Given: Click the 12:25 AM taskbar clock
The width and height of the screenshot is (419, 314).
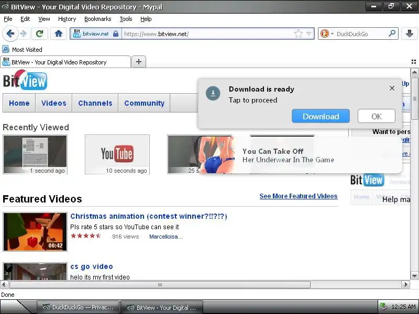Looking at the screenshot, I should click(x=403, y=307).
